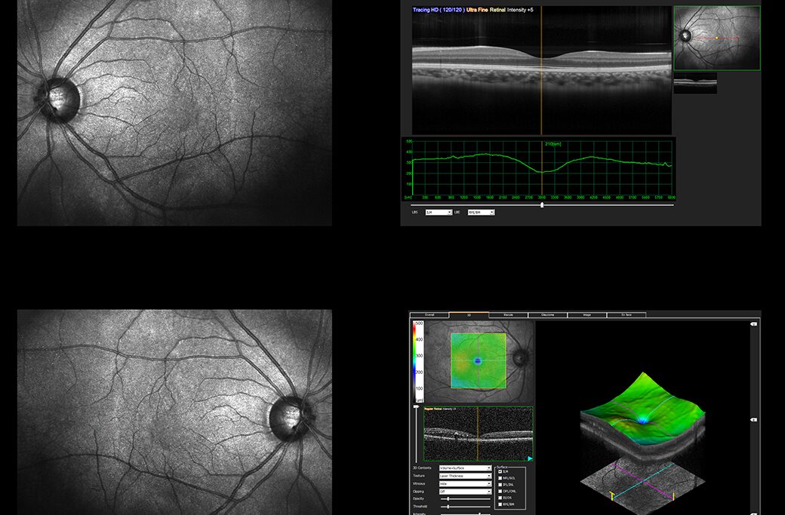Uncheck the ILM surface checkbox

click(x=500, y=471)
